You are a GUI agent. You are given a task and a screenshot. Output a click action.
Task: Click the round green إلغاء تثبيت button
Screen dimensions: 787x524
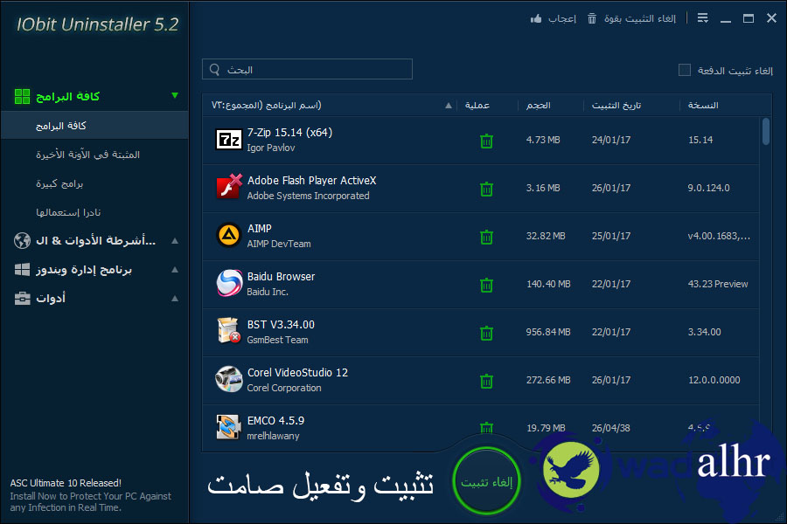[x=486, y=481]
